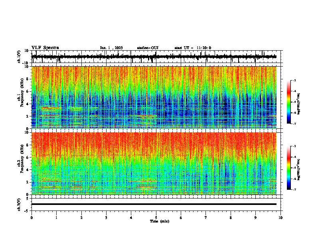The image size is (316, 244).
Task: Click the "station=OUJ" header label
Action: coord(148,48)
